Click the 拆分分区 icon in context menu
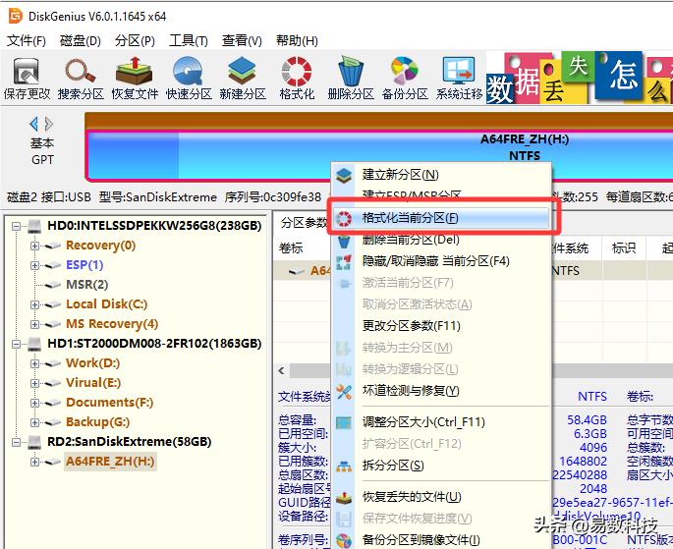Viewport: 673px width, 549px height. click(344, 466)
